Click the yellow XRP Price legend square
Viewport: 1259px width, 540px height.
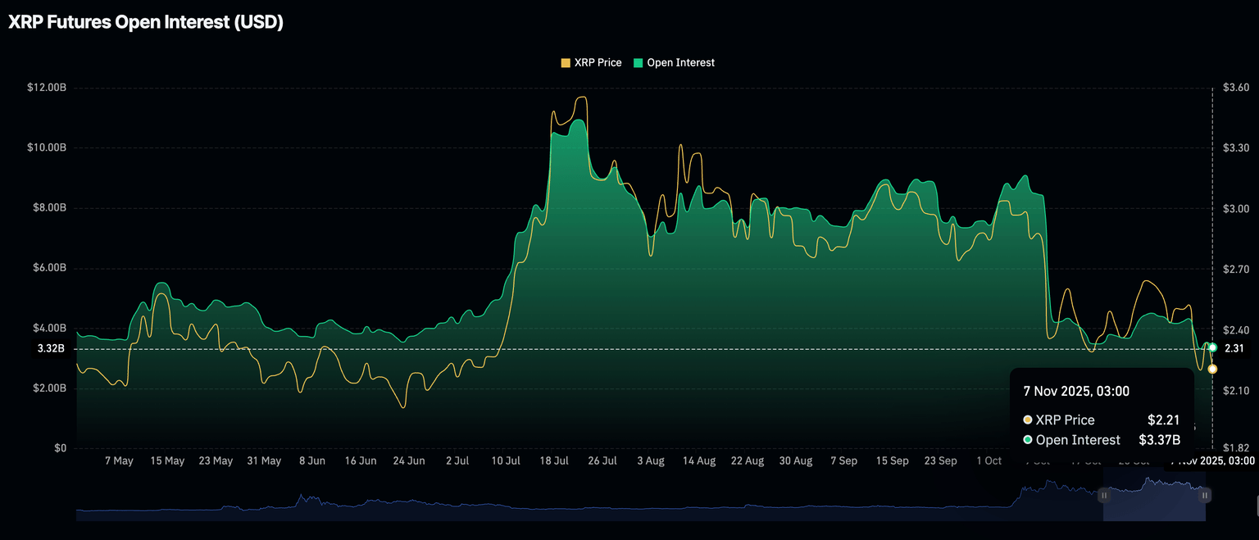(566, 62)
